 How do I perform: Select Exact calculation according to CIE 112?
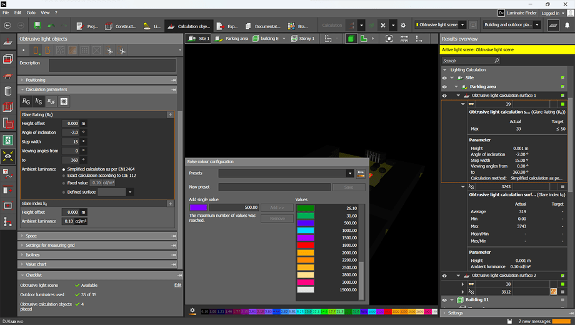[63, 176]
